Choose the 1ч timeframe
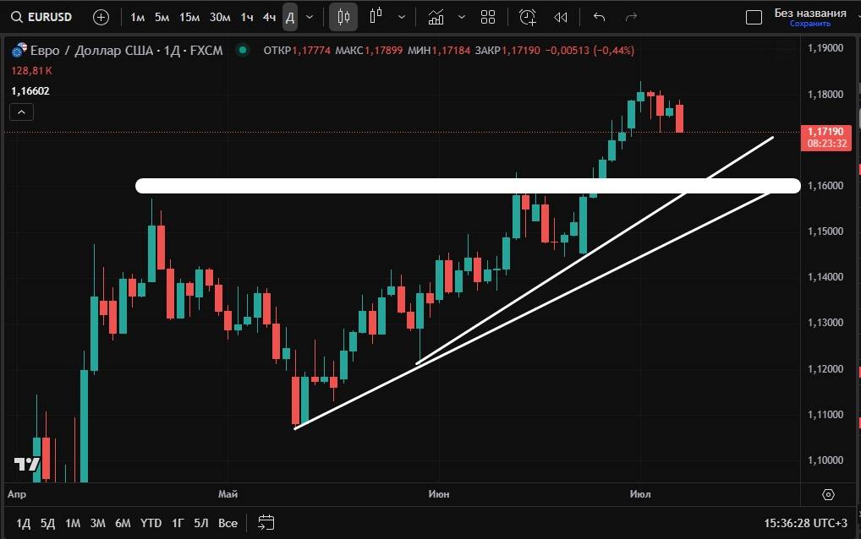Image resolution: width=861 pixels, height=539 pixels. [247, 18]
